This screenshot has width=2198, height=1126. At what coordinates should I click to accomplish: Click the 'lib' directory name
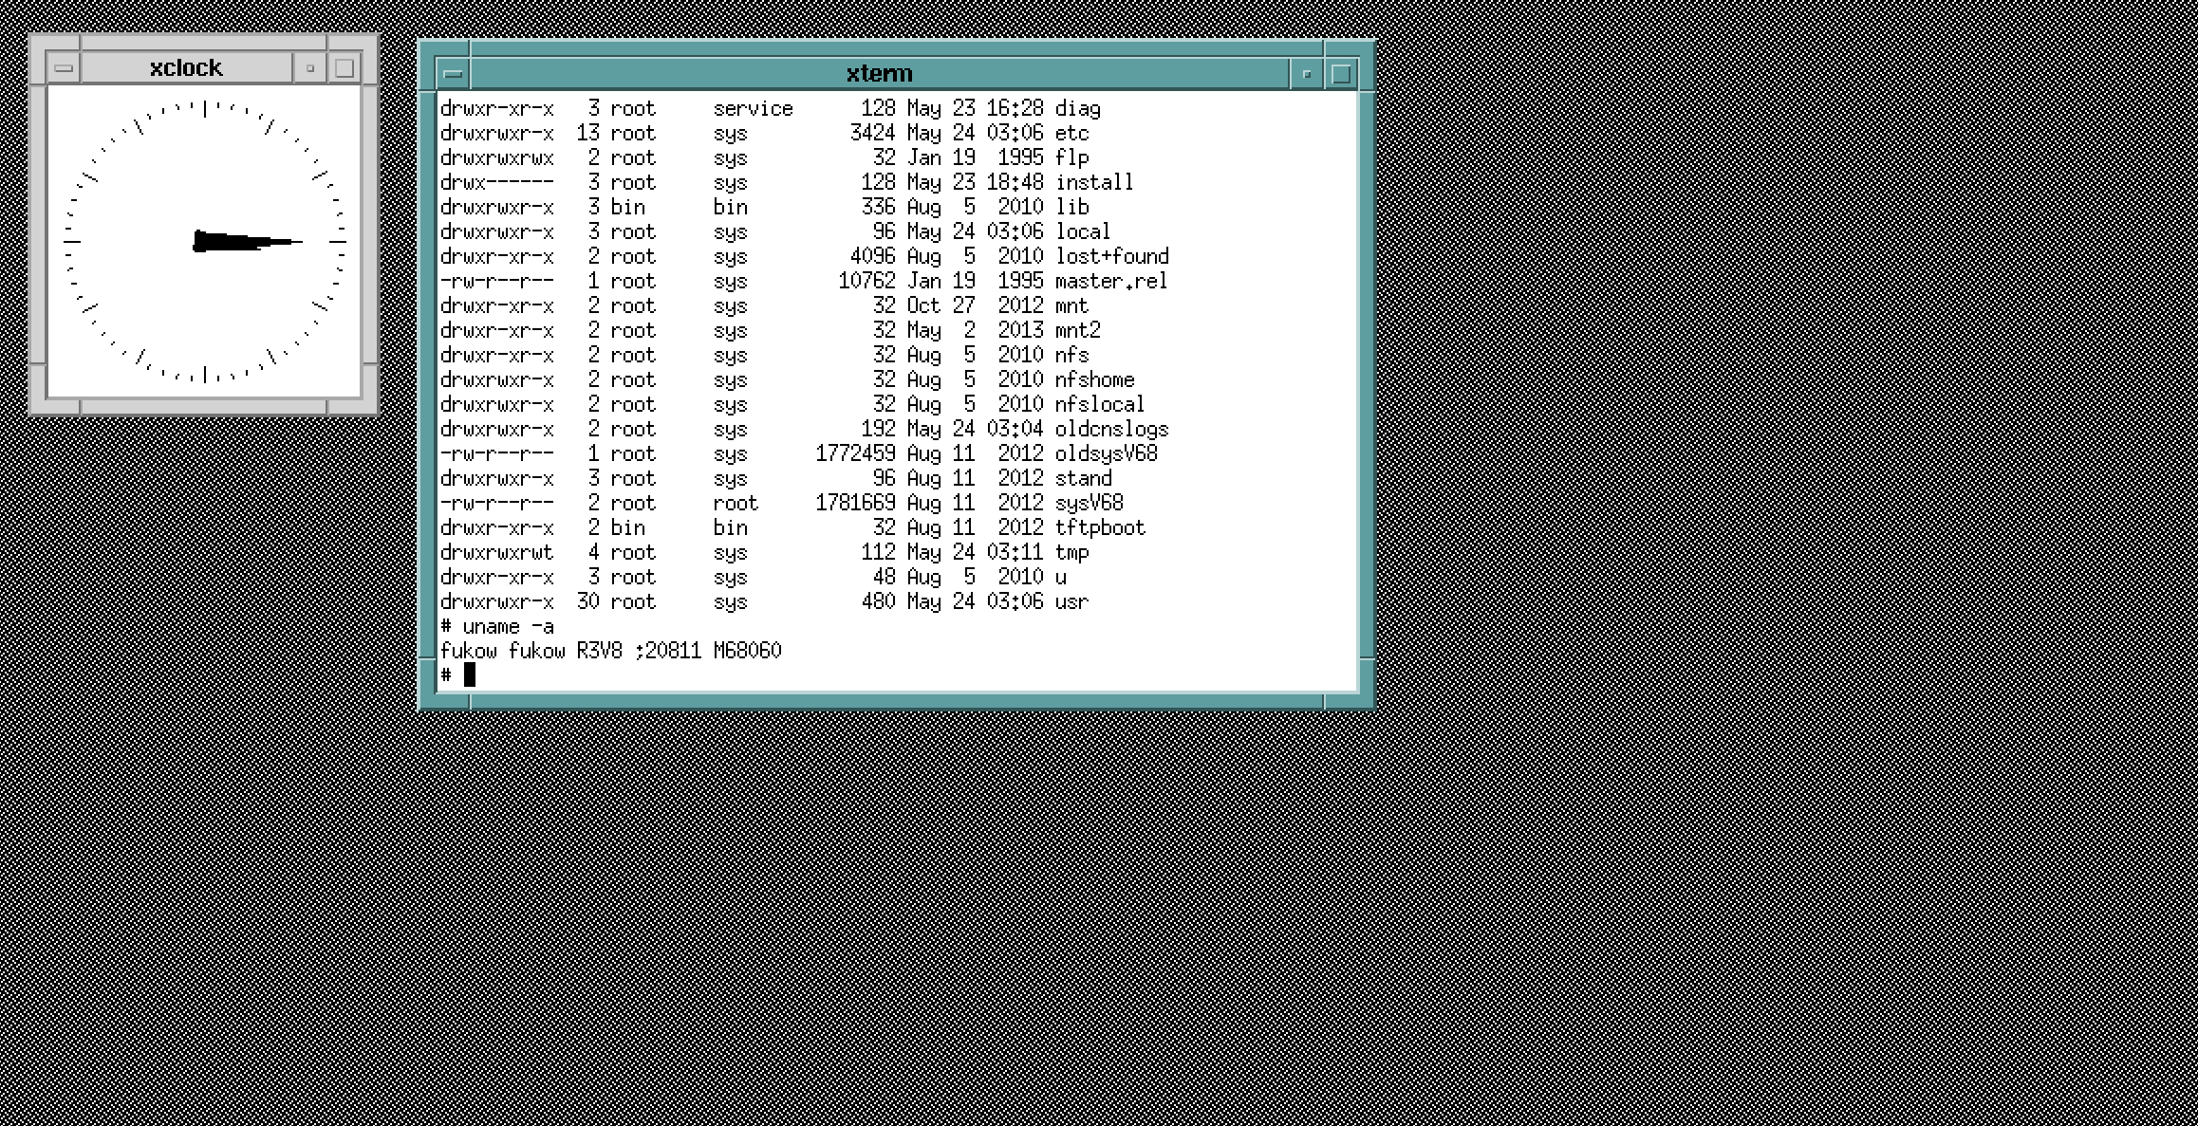click(x=1072, y=207)
